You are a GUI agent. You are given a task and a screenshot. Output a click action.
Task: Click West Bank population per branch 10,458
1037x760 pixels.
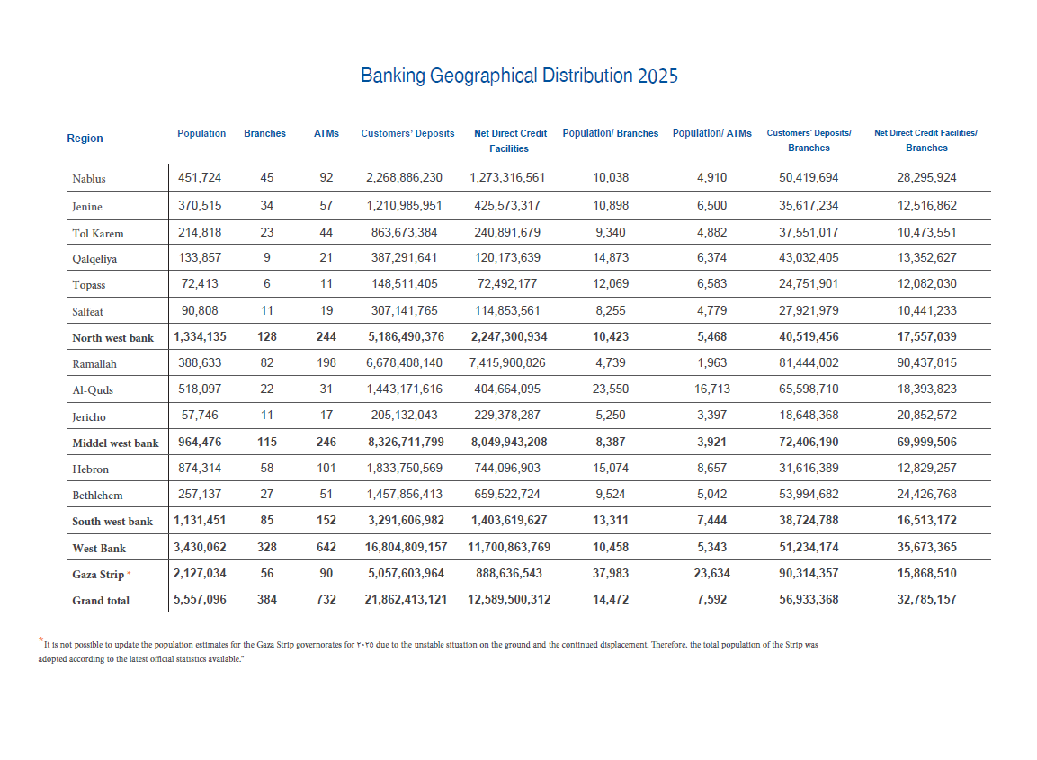point(611,547)
